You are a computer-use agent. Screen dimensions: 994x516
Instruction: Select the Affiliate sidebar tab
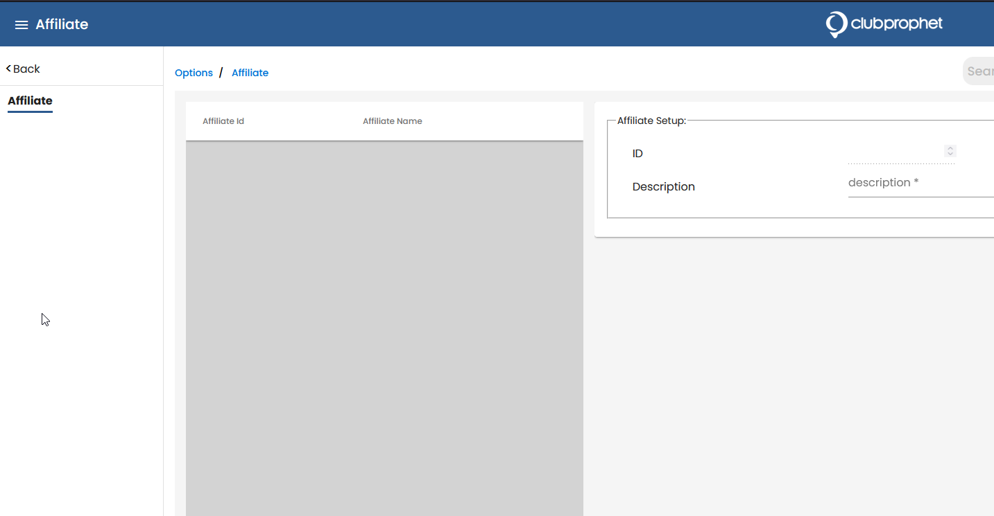30,101
